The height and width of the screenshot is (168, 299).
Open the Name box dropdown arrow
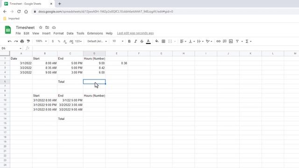pyautogui.click(x=21, y=49)
